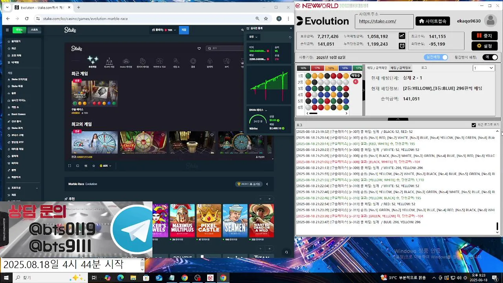Screen dimensions: 503x283
Task: Click next arrow in the 추천 carousel
Action: coord(269,199)
